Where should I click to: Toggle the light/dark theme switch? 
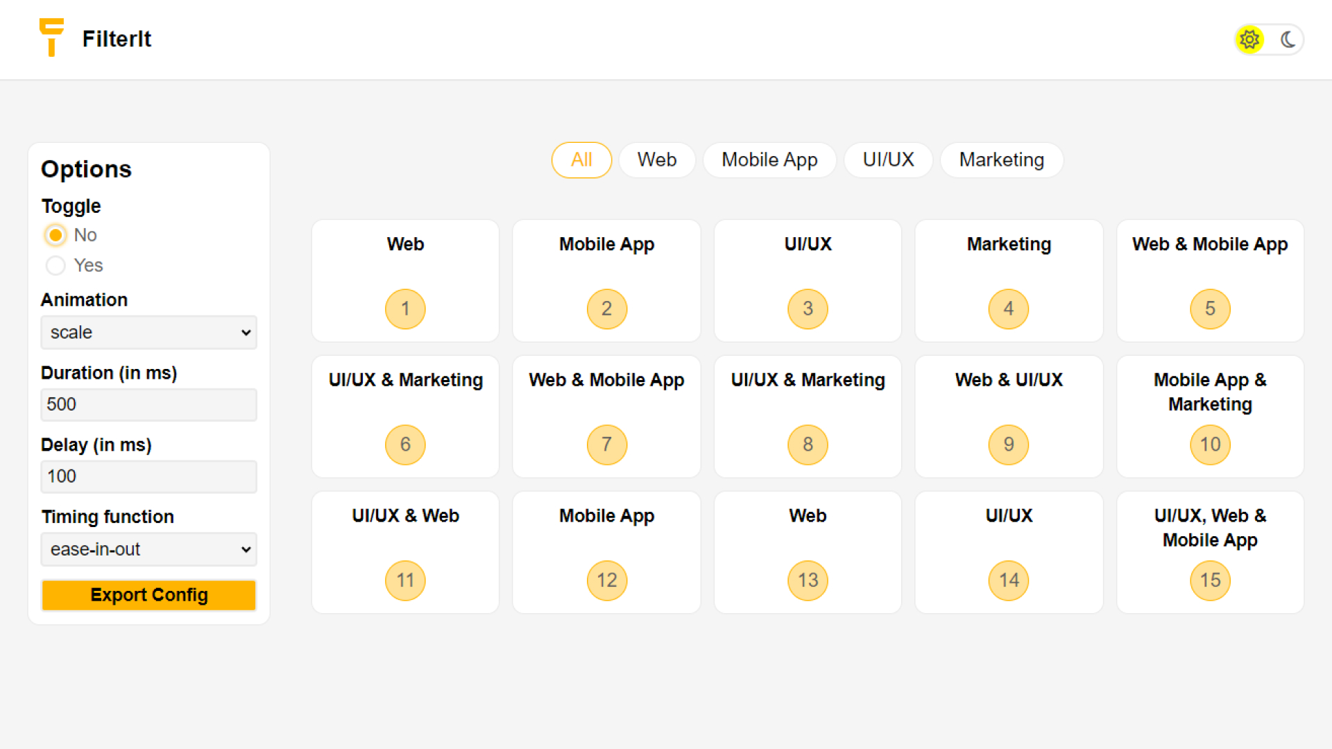pos(1269,40)
